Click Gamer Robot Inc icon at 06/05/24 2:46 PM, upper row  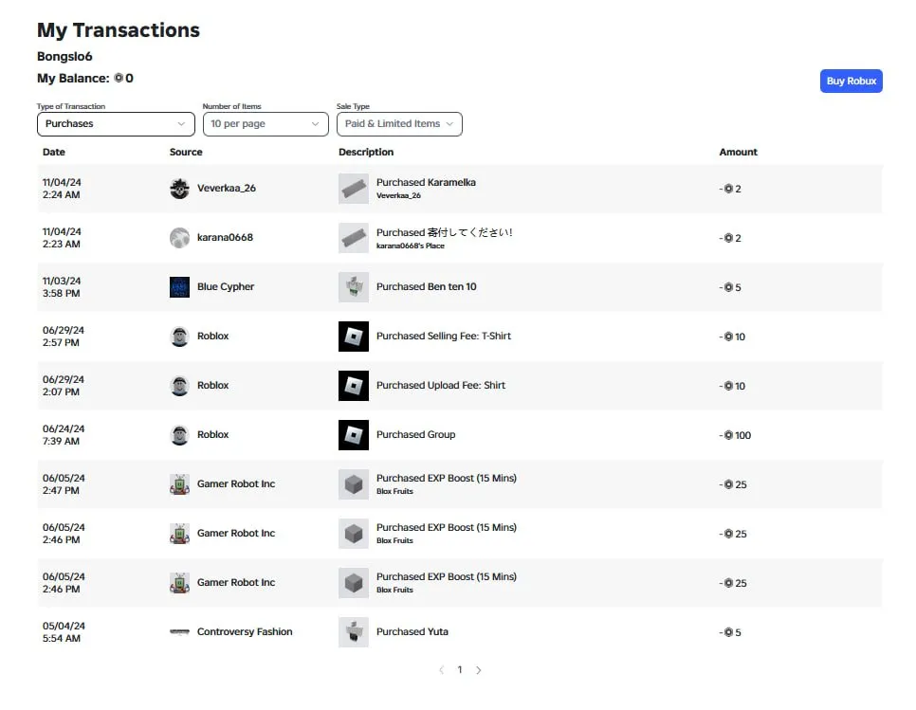(179, 534)
